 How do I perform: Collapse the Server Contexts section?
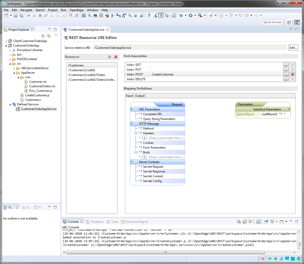(x=132, y=162)
